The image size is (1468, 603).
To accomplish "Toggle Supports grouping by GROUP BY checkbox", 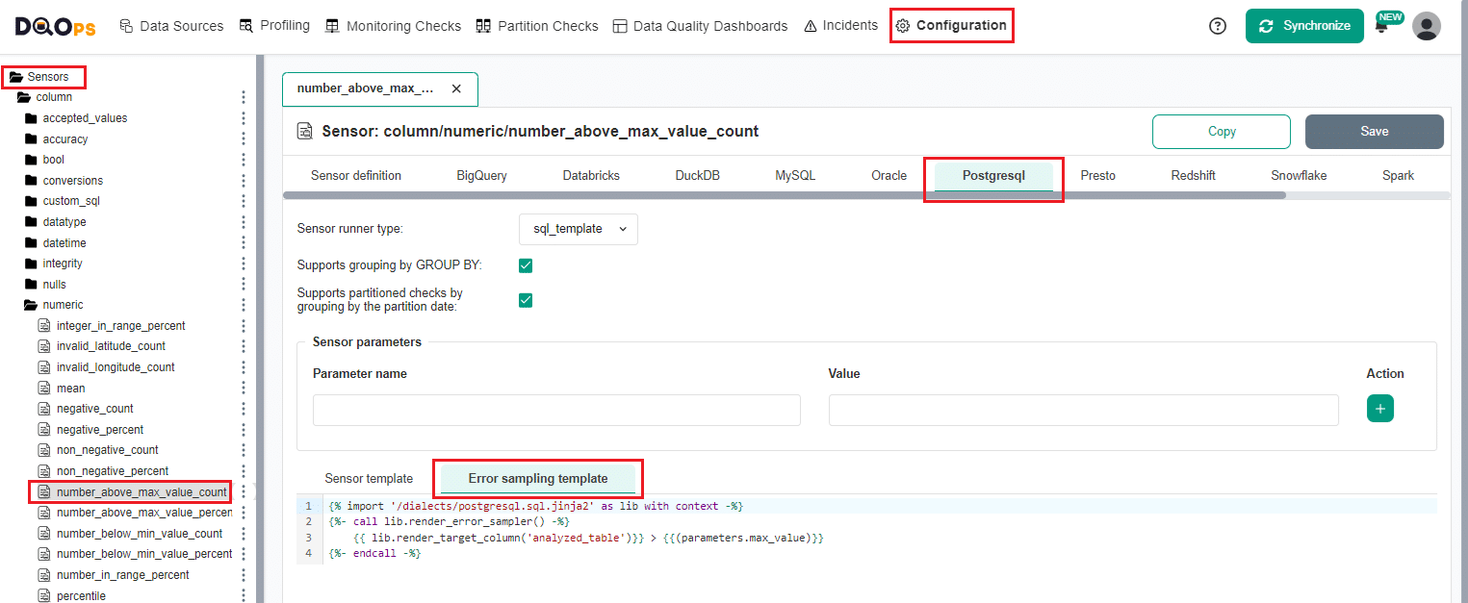I will [526, 265].
